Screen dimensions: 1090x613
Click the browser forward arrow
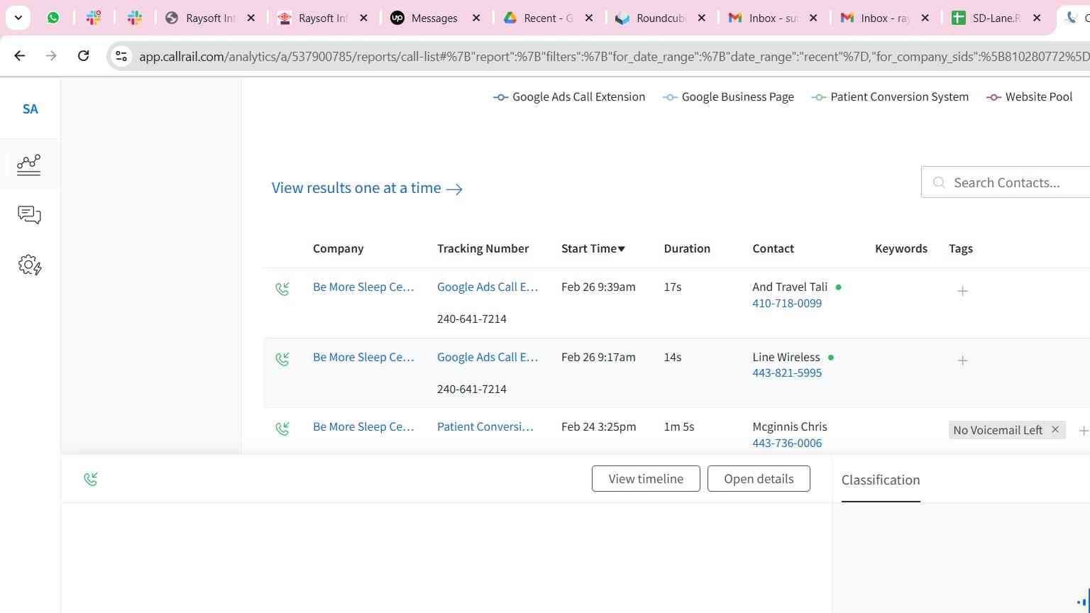click(x=51, y=55)
